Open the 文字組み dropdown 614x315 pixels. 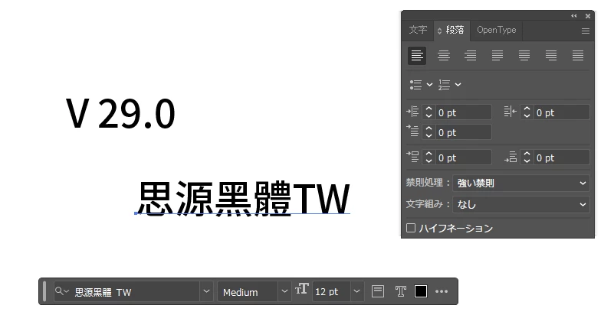(x=520, y=204)
